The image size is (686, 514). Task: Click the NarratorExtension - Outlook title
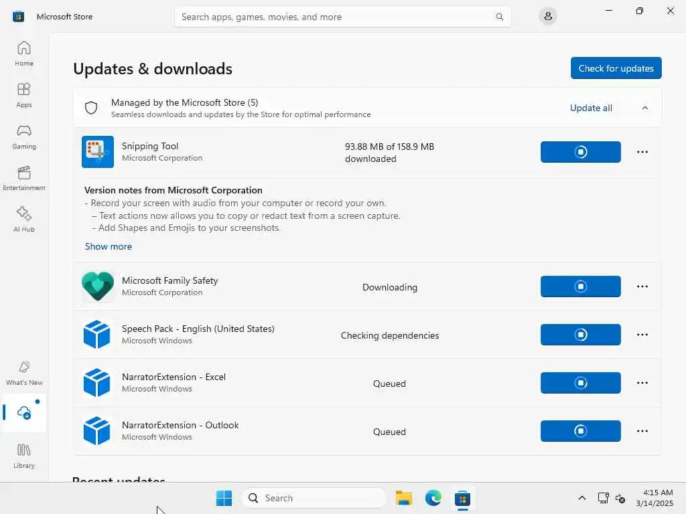[180, 425]
